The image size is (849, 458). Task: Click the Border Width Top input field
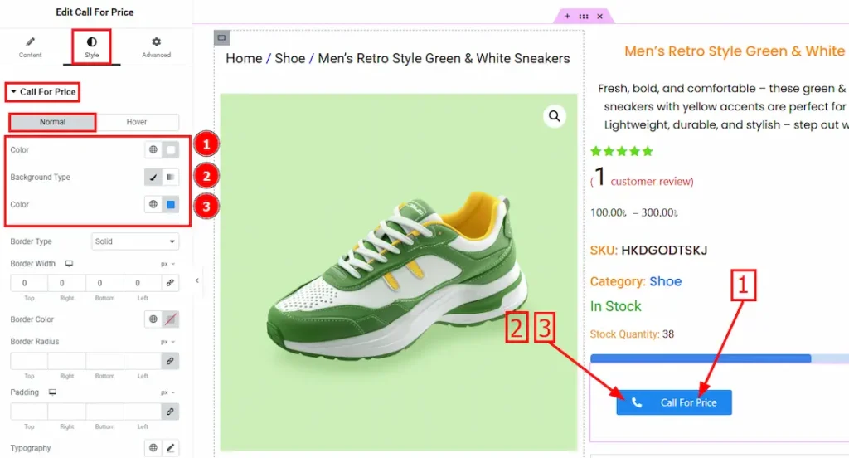29,283
